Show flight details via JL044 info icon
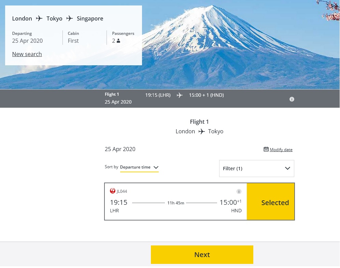 (x=239, y=191)
